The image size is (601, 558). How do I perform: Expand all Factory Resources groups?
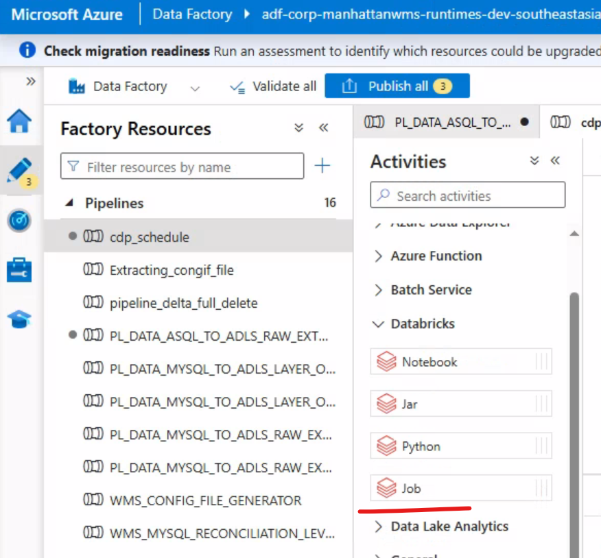pos(299,128)
